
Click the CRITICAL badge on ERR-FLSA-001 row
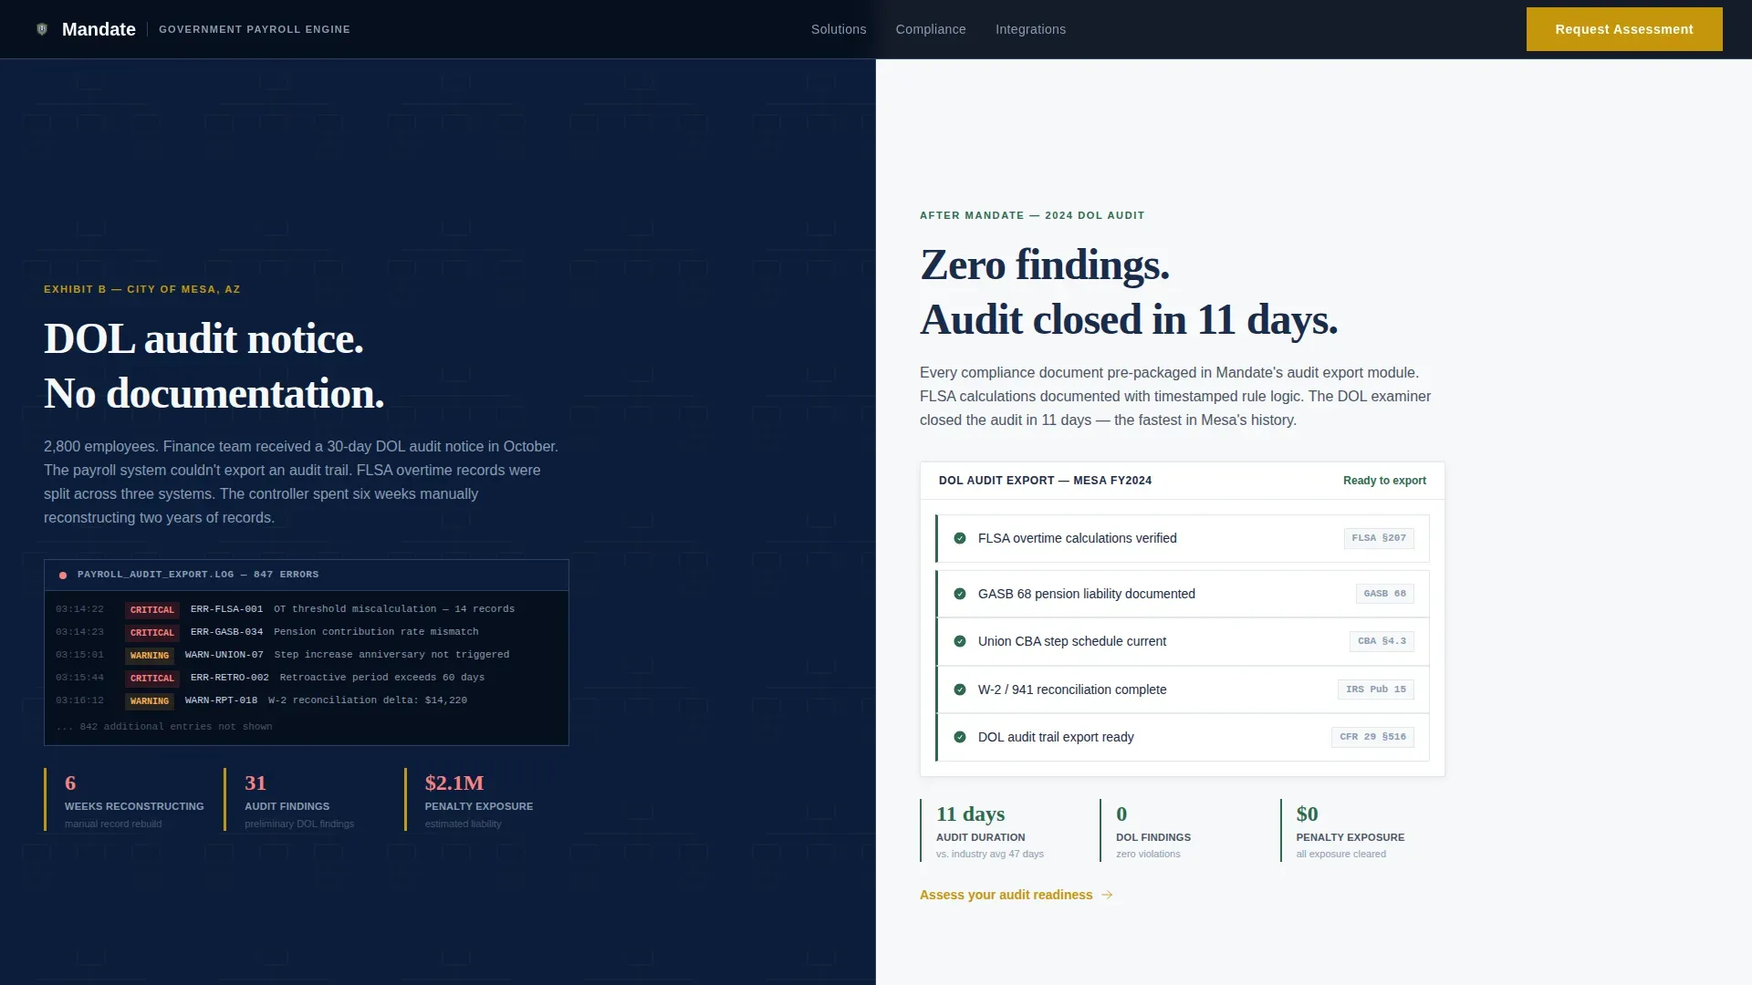point(151,610)
